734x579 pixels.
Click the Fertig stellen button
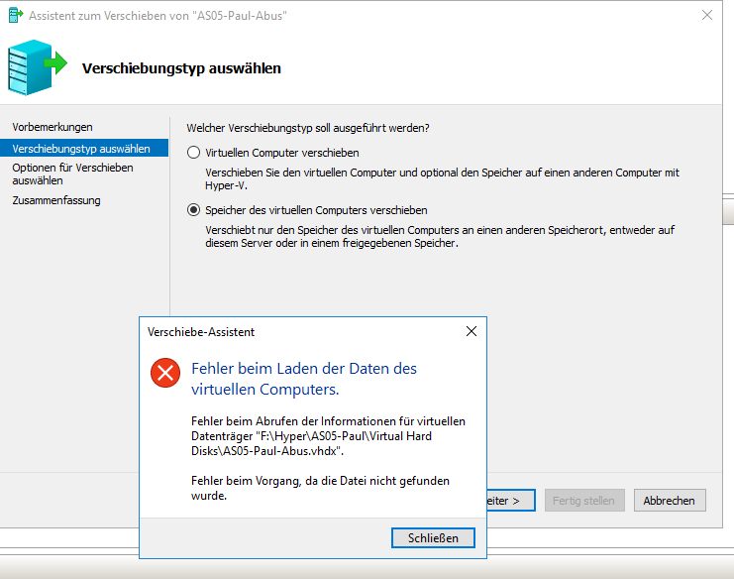584,501
